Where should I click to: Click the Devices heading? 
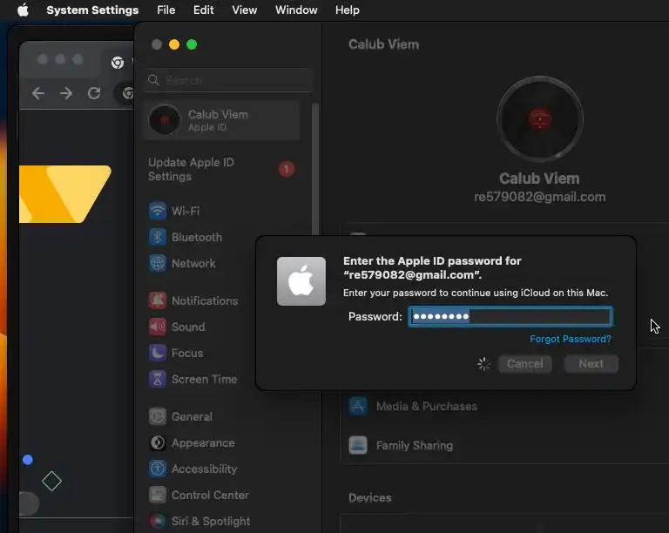[x=370, y=497]
